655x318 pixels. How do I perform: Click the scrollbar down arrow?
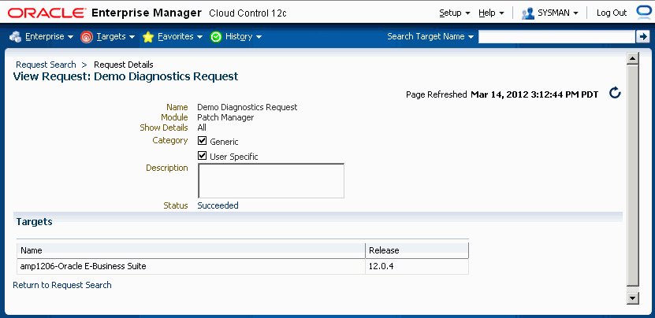coord(633,298)
